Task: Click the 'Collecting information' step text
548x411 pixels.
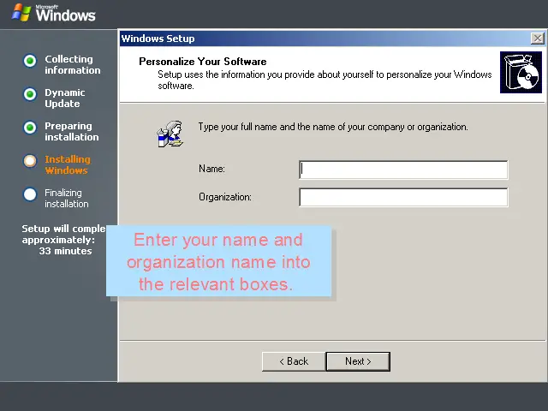Action: coord(72,65)
